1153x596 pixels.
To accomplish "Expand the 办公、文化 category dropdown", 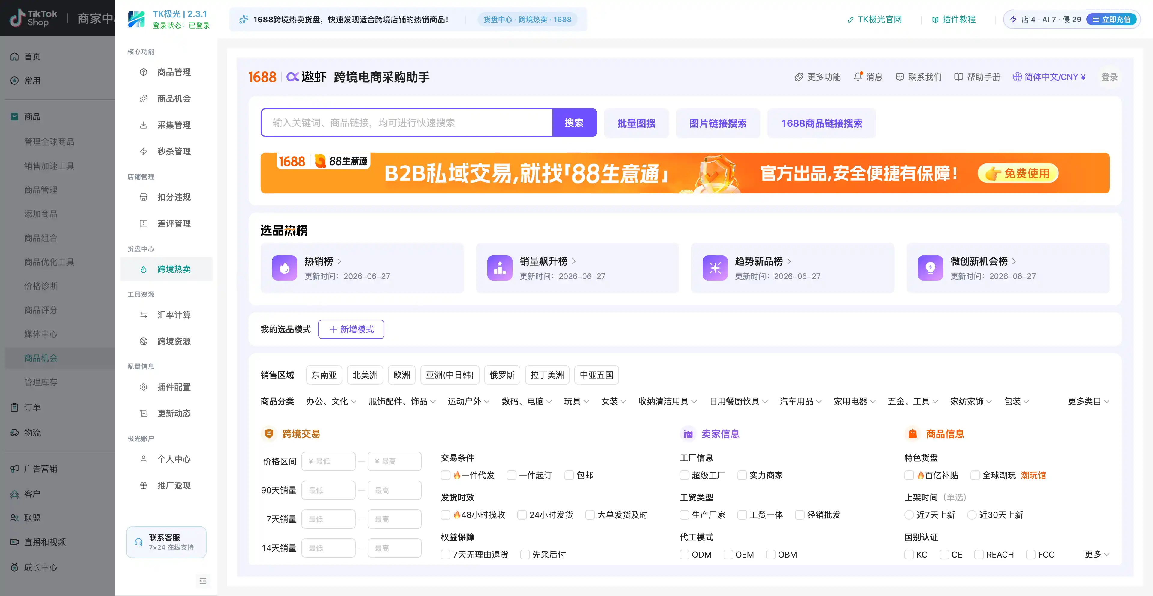I will (331, 401).
